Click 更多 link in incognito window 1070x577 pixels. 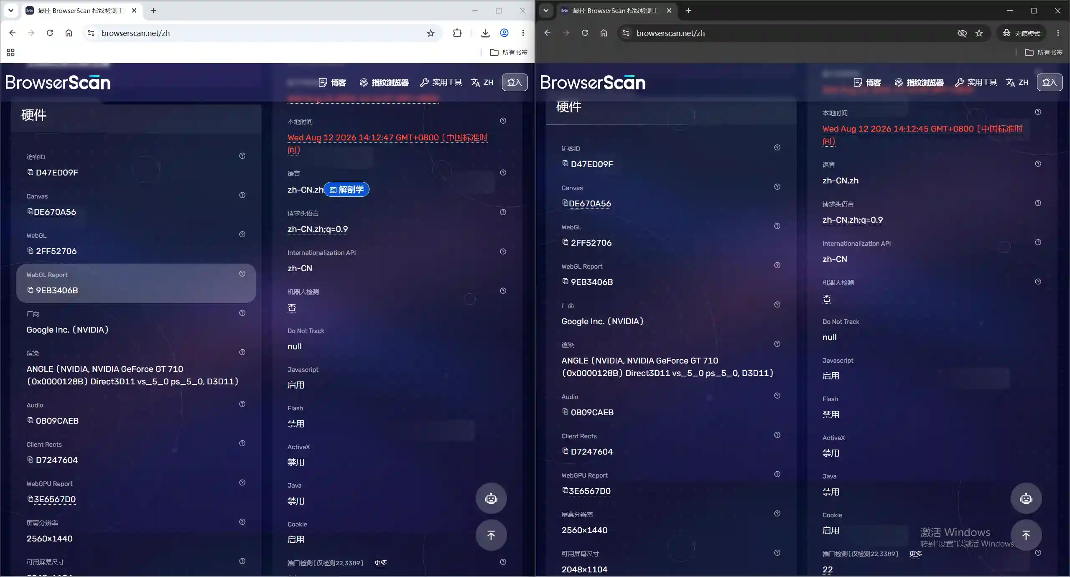(915, 554)
